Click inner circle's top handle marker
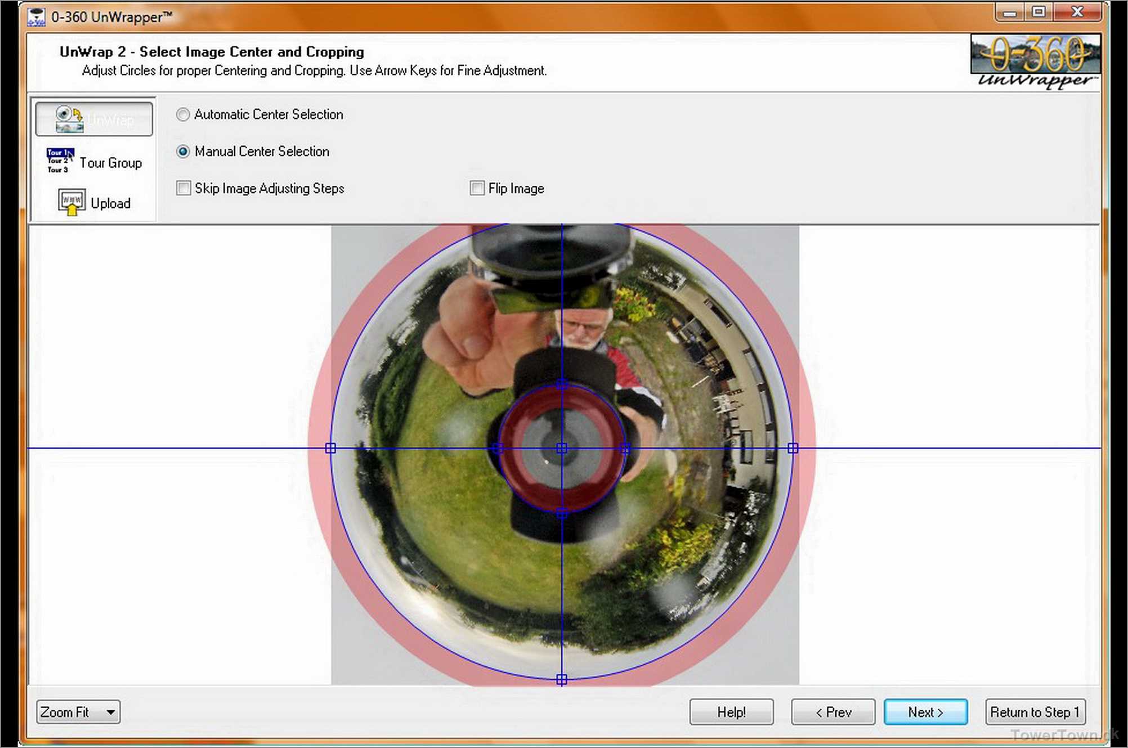Image resolution: width=1128 pixels, height=748 pixels. [562, 384]
